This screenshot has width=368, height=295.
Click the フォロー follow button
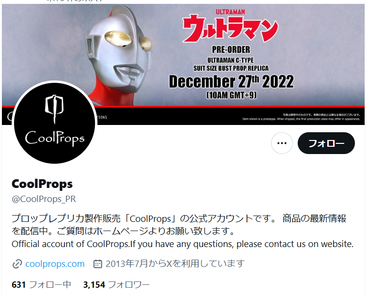(326, 143)
